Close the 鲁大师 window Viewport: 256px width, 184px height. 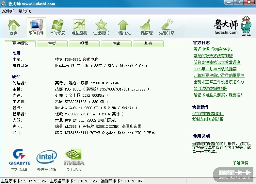[249, 2]
